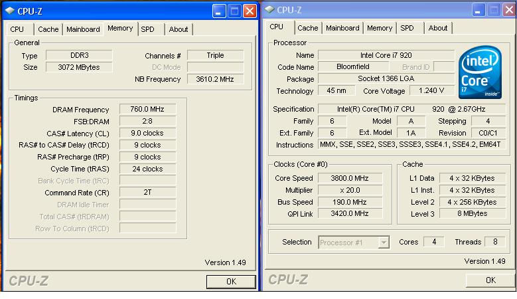Click the Cores count field showing 4

[434, 242]
